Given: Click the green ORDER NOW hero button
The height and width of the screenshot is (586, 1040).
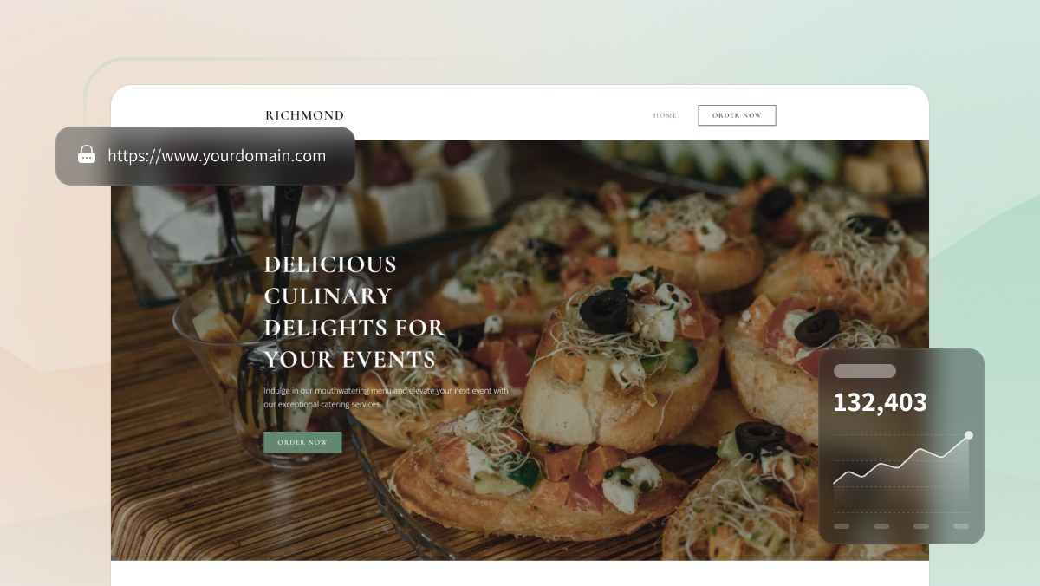Looking at the screenshot, I should pyautogui.click(x=302, y=442).
